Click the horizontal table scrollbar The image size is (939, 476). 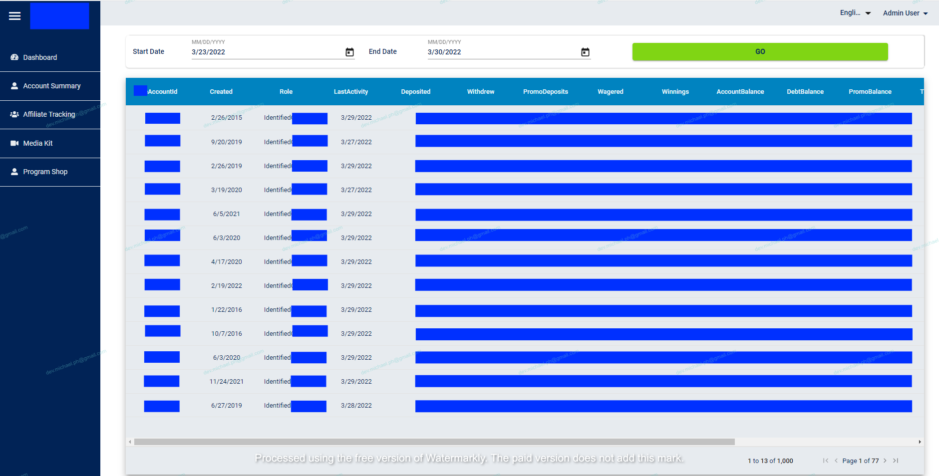pos(434,442)
